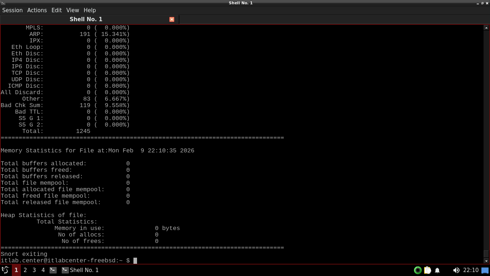Screen dimensions: 490x276
Task: Switch to virtual desktop 4
Action: pos(43,270)
